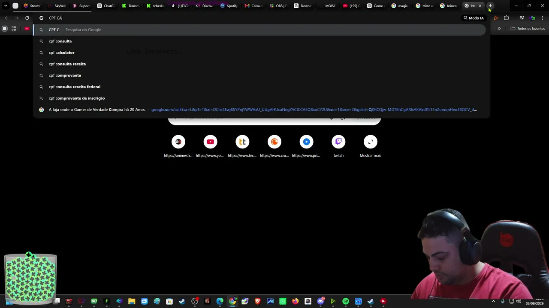This screenshot has width=549, height=308.
Task: Go forward to next page
Action: 17,18
